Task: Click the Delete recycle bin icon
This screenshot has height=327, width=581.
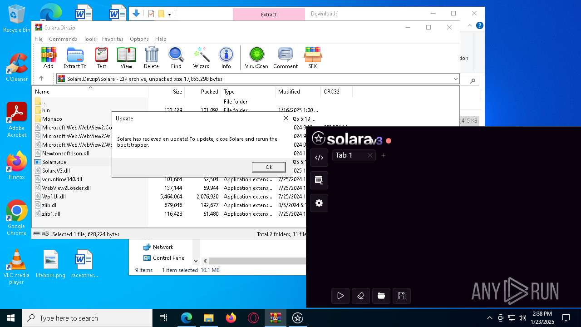Action: pyautogui.click(x=151, y=58)
